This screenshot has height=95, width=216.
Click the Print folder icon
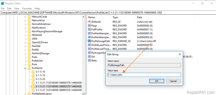coord(29,64)
